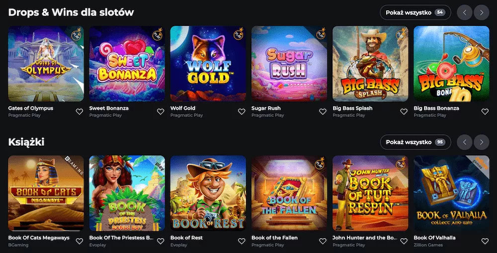Add Book of the Fallen to favorites
497x253 pixels.
(323, 241)
